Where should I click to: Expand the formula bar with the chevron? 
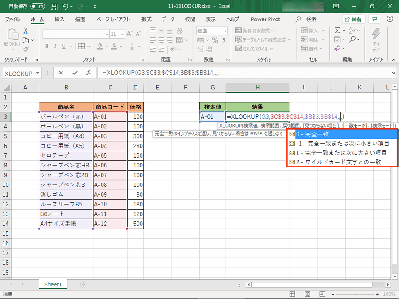(x=394, y=73)
